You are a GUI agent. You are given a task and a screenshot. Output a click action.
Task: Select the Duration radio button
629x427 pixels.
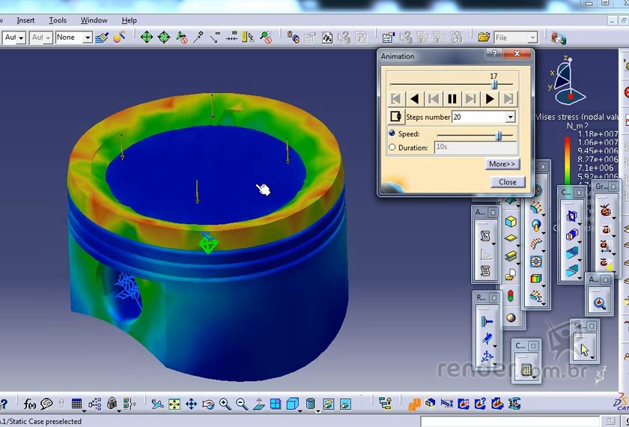392,148
